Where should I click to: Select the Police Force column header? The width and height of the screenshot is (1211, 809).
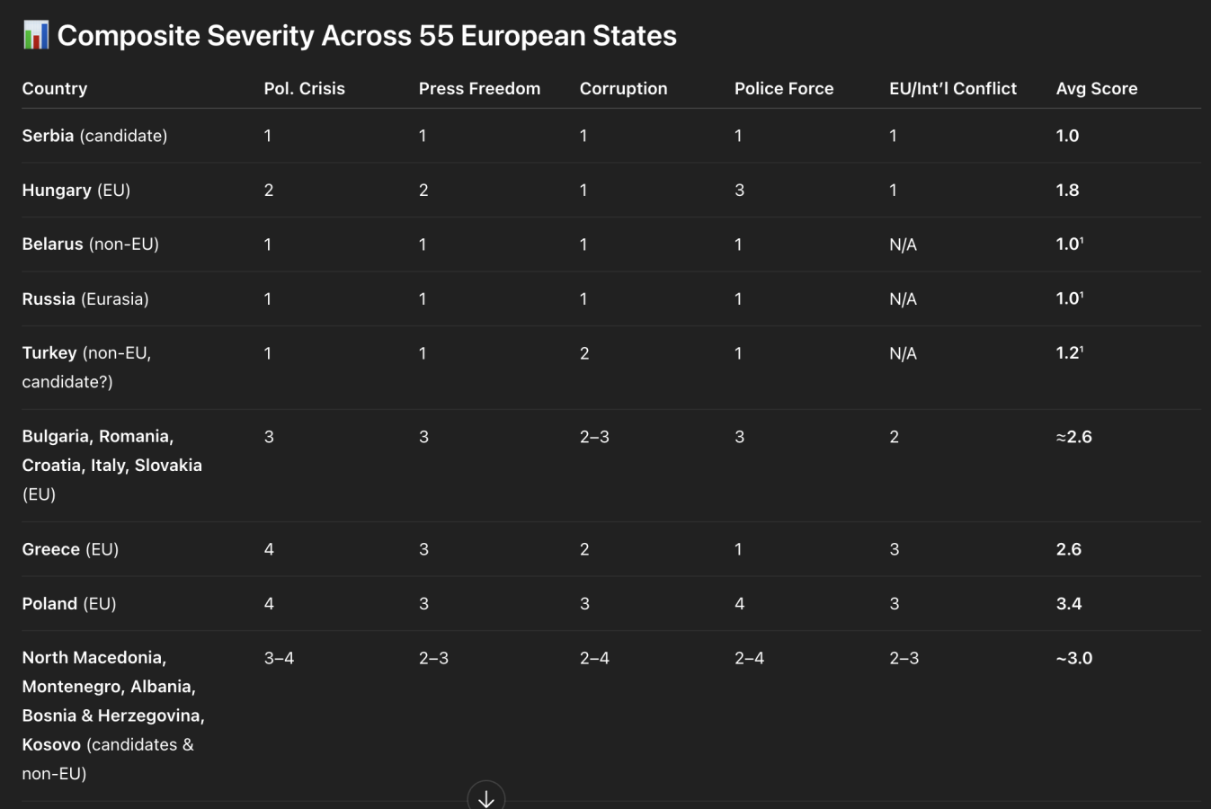pyautogui.click(x=783, y=88)
